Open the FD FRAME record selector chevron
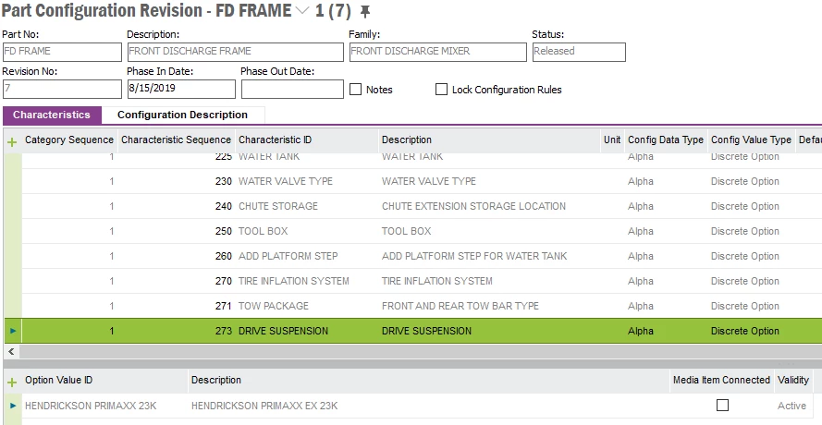Viewport: 822px width, 425px height. (302, 12)
